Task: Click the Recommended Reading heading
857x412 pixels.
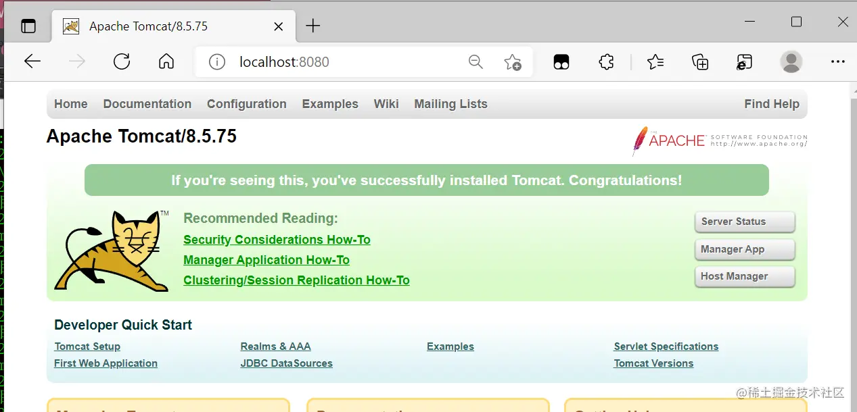Action: tap(260, 218)
